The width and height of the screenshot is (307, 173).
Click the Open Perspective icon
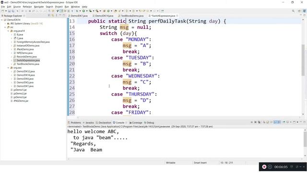pyautogui.click(x=299, y=11)
